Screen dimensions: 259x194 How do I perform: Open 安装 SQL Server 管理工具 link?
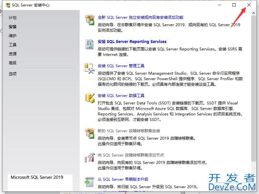pyautogui.click(x=121, y=66)
